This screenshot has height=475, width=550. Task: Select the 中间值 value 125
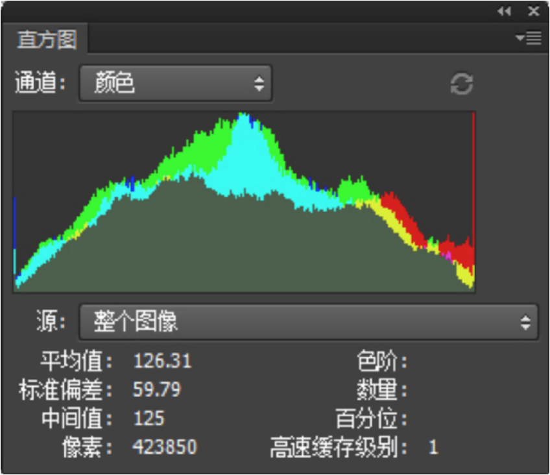pyautogui.click(x=149, y=419)
